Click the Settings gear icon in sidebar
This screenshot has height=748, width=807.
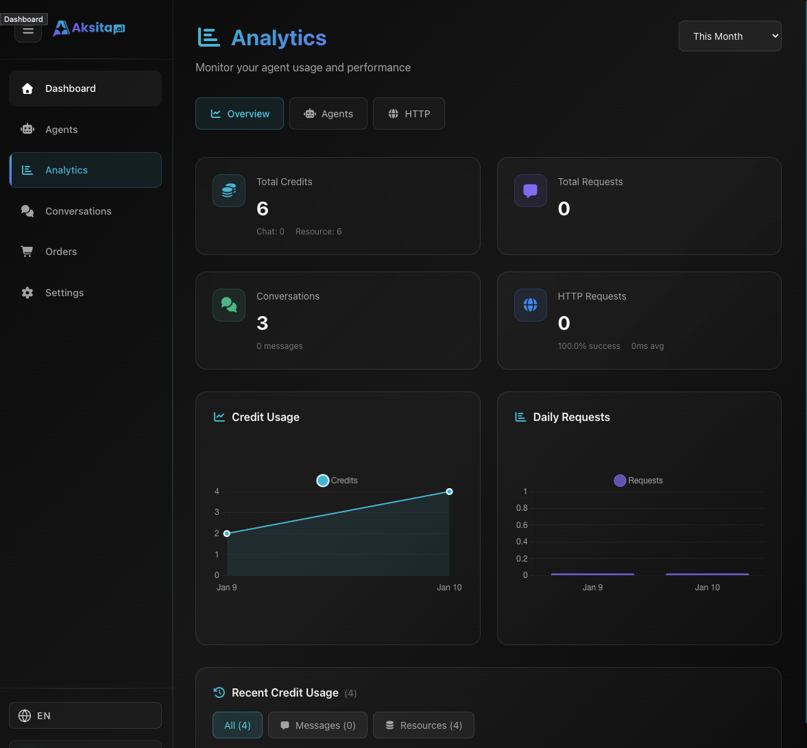click(x=27, y=292)
